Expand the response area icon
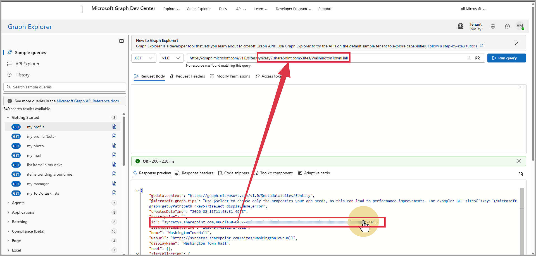 (521, 174)
